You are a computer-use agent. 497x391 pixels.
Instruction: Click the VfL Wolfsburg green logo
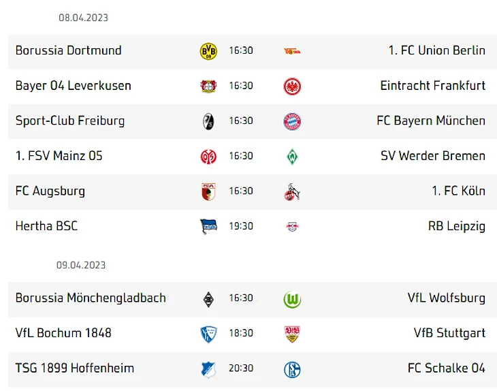(292, 299)
